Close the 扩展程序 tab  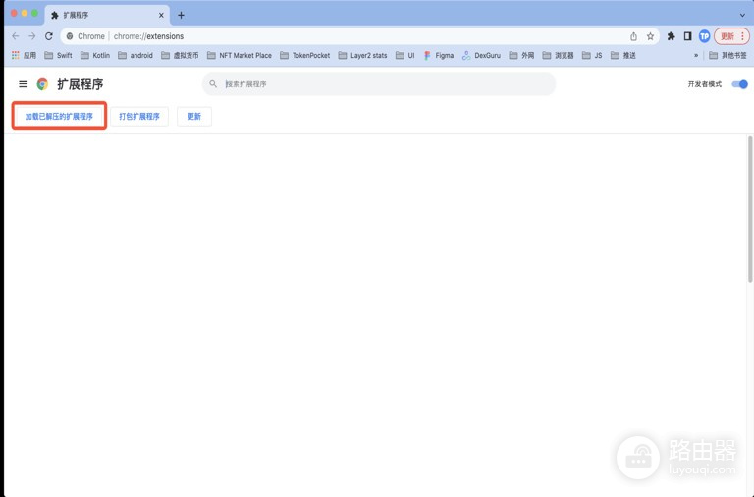tap(161, 16)
